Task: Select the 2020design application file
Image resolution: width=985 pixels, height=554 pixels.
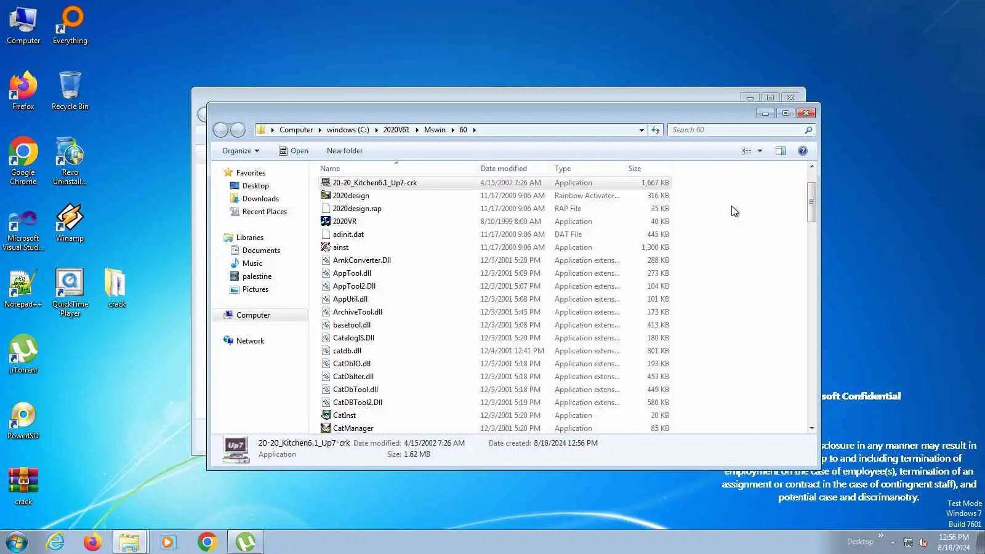Action: (495, 196)
